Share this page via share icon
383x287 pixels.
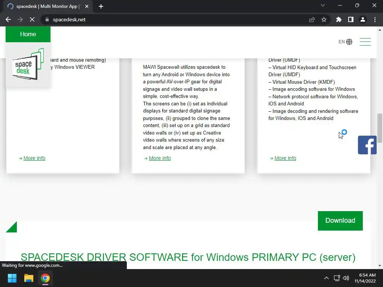pos(312,19)
